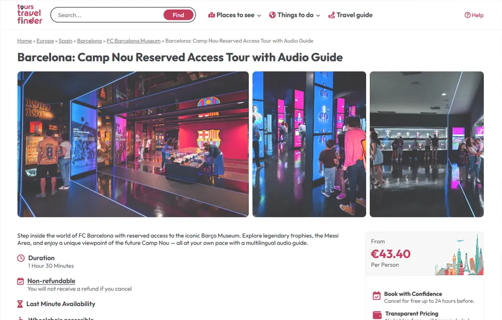Go to the Europe breadcrumb
502x320 pixels.
tap(45, 41)
